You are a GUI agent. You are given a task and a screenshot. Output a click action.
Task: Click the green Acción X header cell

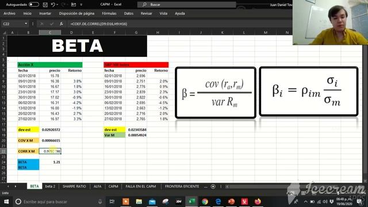[50, 65]
